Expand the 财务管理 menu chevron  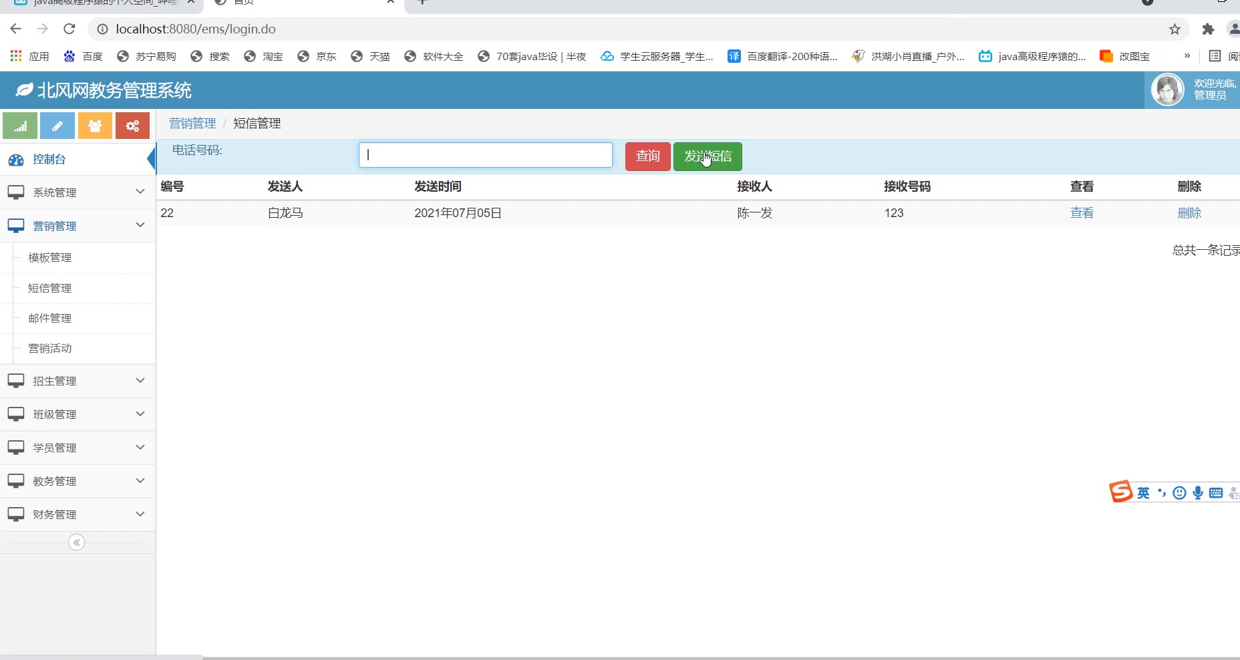pyautogui.click(x=140, y=514)
